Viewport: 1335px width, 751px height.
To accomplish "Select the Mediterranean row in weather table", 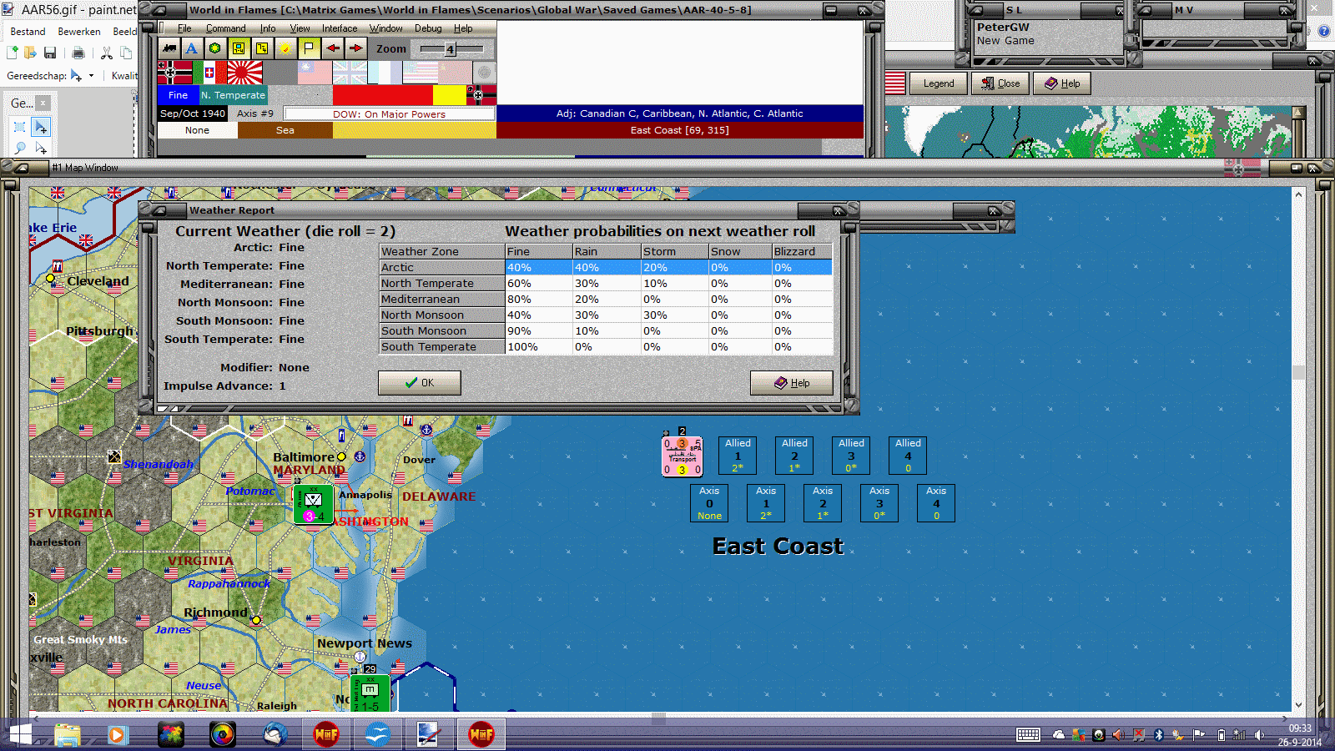I will tap(606, 300).
